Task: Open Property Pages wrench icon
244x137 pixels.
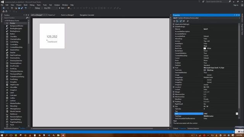Action: 188,21
